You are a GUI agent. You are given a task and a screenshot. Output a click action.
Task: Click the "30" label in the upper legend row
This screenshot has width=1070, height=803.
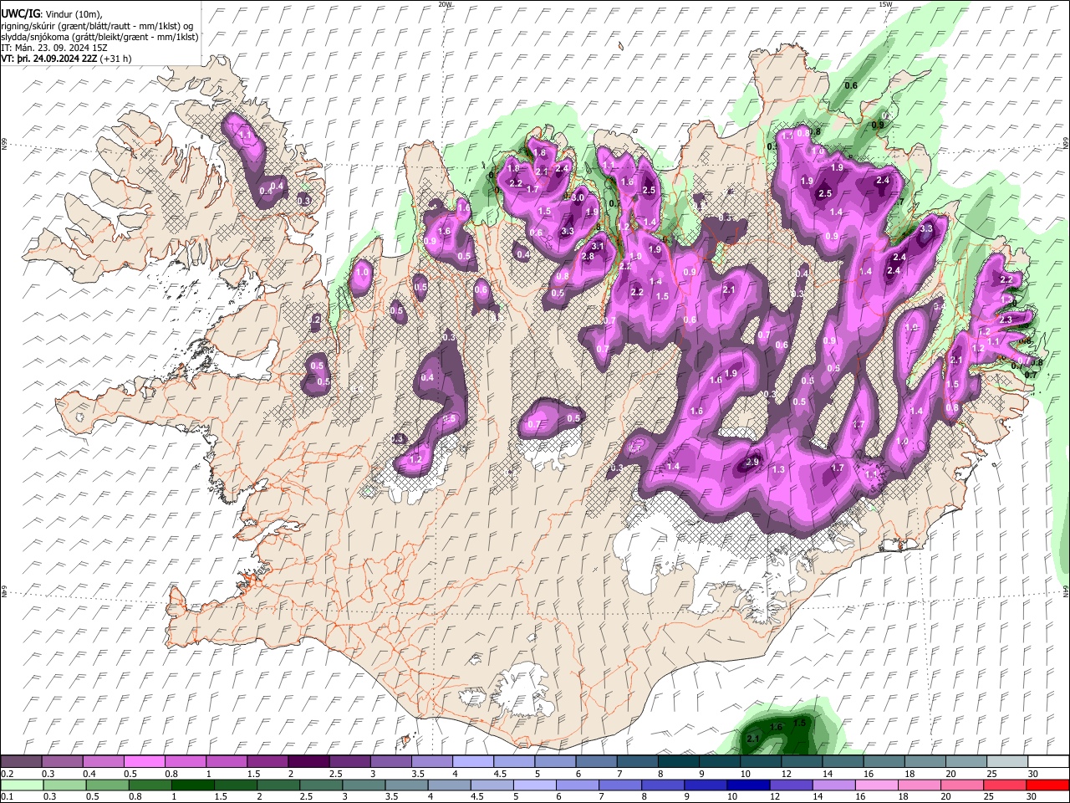click(x=1032, y=774)
